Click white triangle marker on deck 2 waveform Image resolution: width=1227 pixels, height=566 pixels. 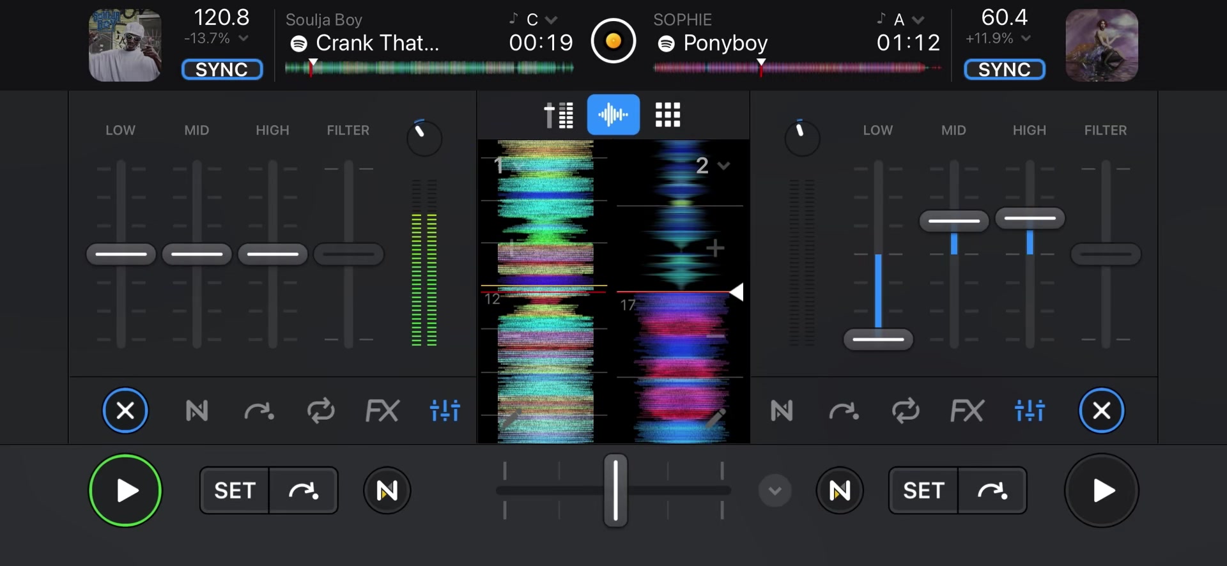tap(736, 292)
